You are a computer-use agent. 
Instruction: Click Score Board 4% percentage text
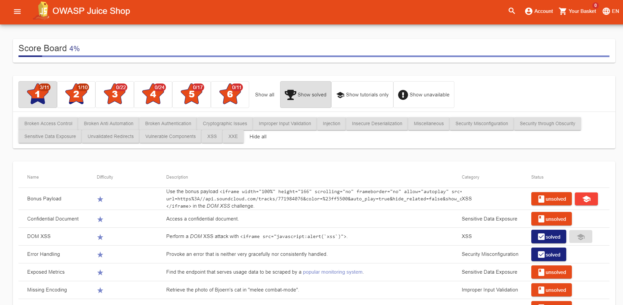[x=75, y=49]
